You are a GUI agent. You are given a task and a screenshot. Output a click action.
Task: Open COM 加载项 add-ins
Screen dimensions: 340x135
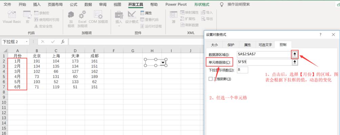pyautogui.click(x=98, y=17)
